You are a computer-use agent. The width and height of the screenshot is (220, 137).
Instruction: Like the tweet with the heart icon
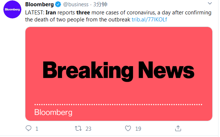click(x=128, y=128)
